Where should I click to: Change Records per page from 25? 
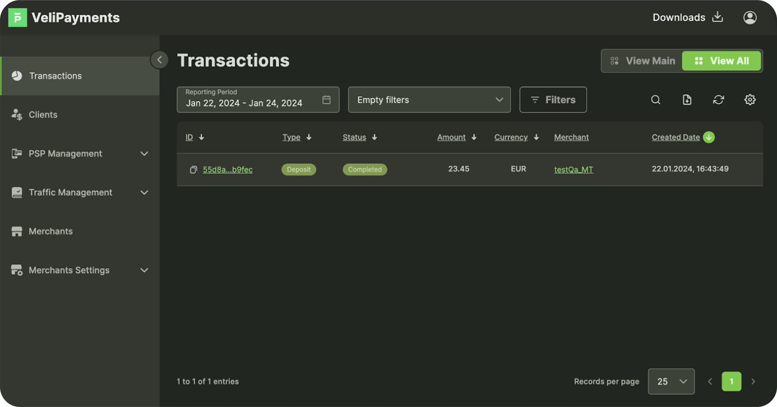pyautogui.click(x=671, y=382)
